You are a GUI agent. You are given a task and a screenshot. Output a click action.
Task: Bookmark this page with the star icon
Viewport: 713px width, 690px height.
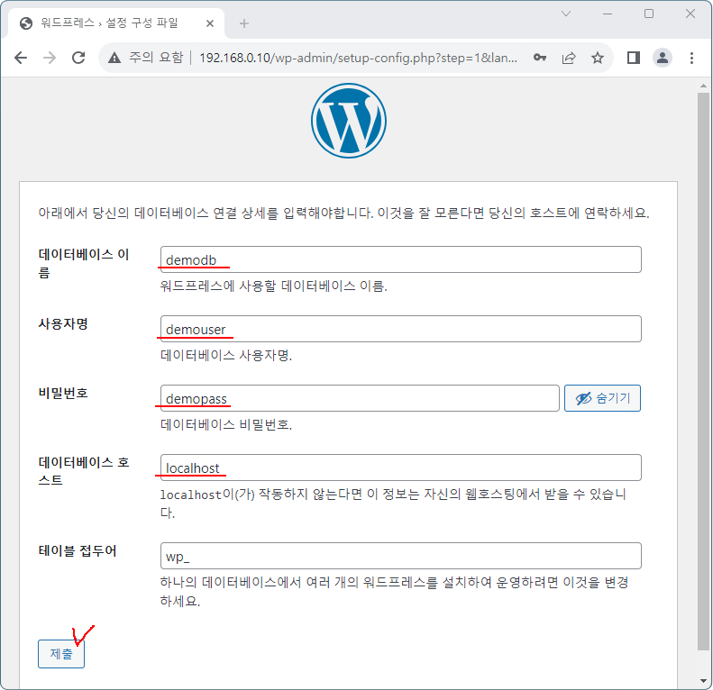(598, 58)
